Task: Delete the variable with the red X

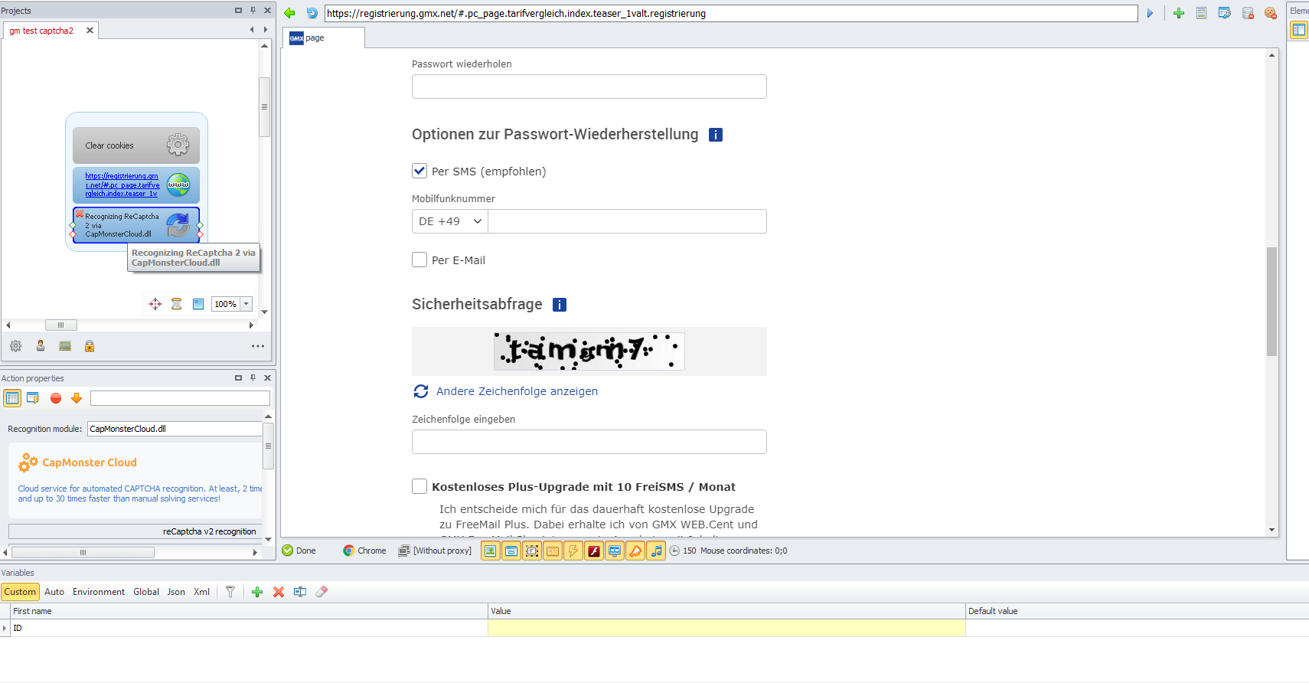Action: pyautogui.click(x=279, y=592)
